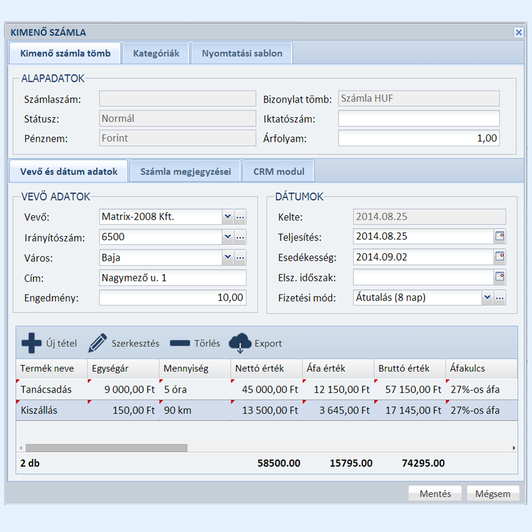Open calendar picker for Teljesítés date
The width and height of the screenshot is (532, 532).
click(x=499, y=236)
